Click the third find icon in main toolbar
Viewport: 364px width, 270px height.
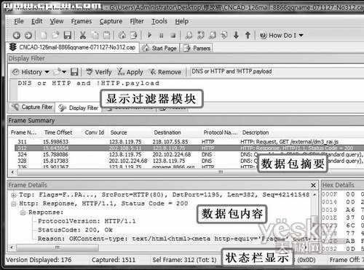point(213,36)
